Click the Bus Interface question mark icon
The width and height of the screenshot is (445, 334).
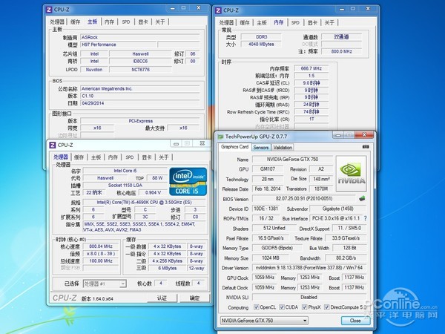click(366, 218)
